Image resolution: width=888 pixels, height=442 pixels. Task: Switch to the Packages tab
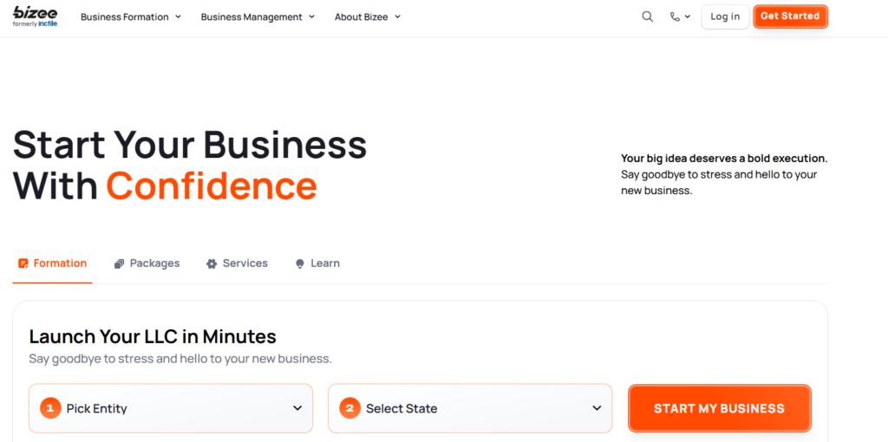point(154,263)
